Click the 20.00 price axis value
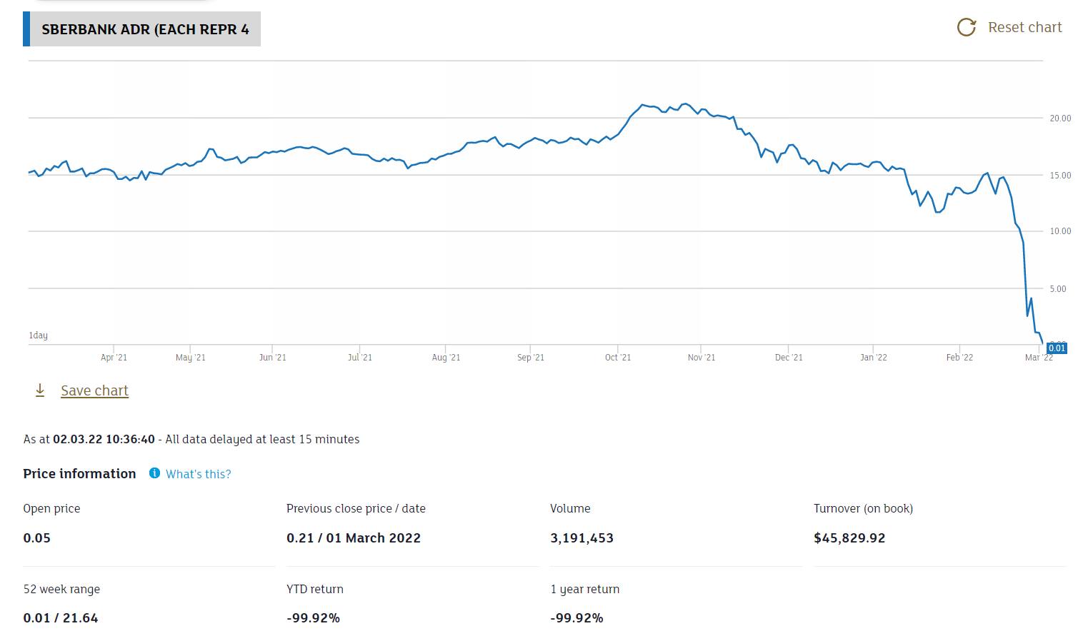Screen dimensions: 1083x641 pos(1060,118)
